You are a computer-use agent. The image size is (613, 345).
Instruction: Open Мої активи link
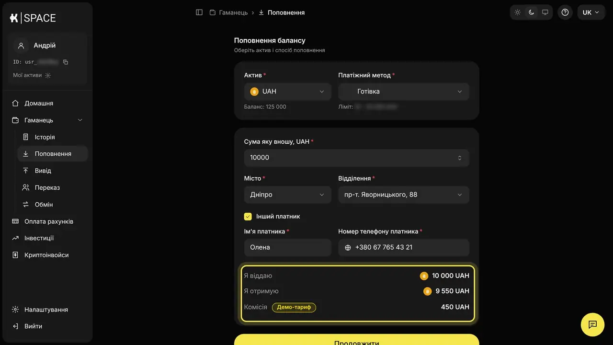pos(32,75)
